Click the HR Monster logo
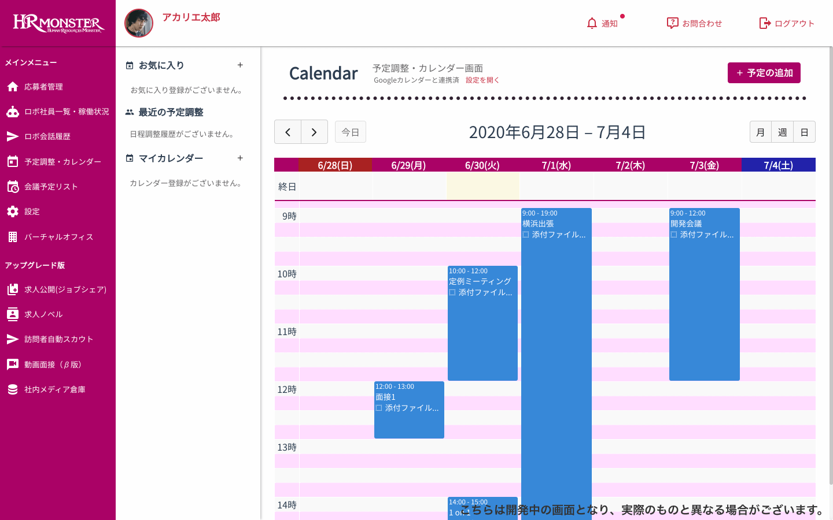The image size is (833, 520). [58, 23]
